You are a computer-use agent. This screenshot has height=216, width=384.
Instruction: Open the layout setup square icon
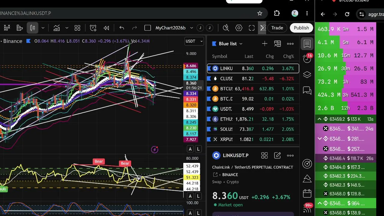(148, 28)
